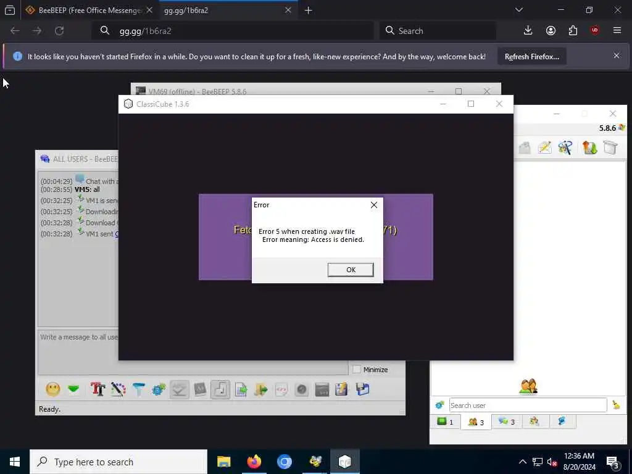Open a new Firefox tab

[x=309, y=10]
